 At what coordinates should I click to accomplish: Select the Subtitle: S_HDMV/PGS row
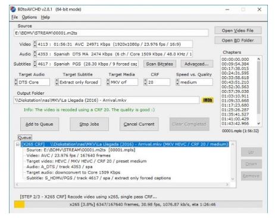pos(99,178)
